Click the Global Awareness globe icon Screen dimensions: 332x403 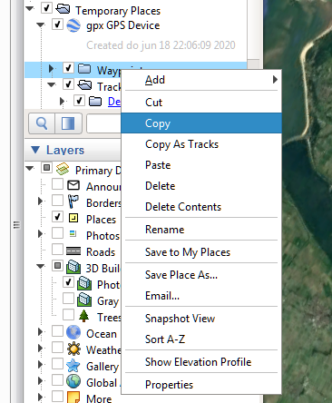pyautogui.click(x=73, y=381)
